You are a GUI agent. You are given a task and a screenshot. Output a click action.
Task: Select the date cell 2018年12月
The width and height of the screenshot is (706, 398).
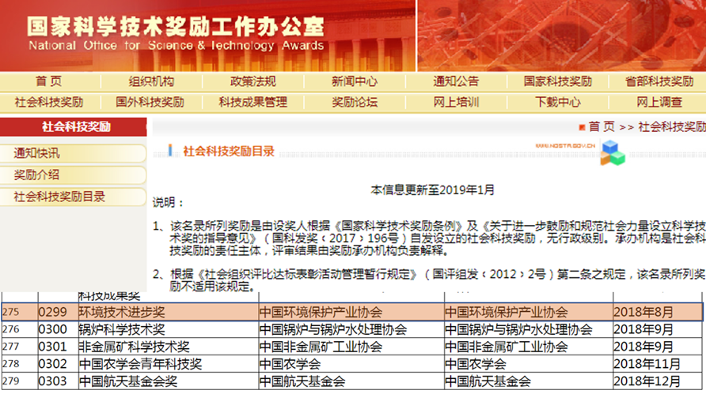click(x=658, y=381)
